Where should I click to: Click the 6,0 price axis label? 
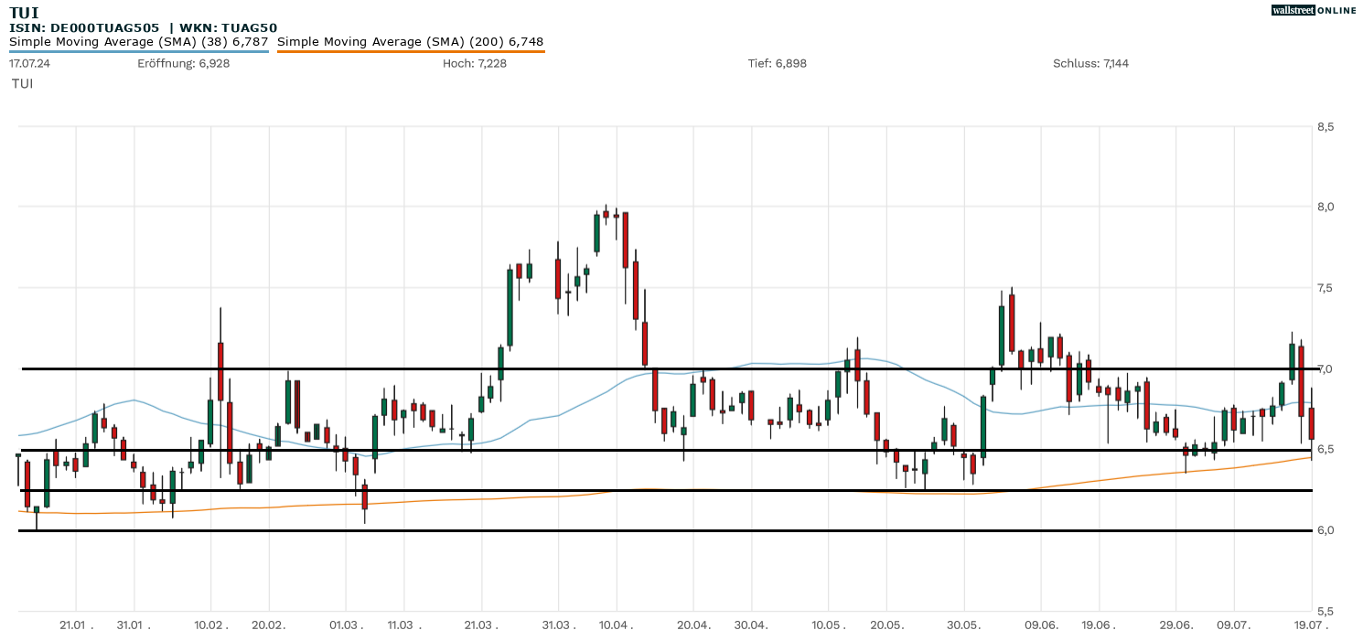pos(1325,531)
